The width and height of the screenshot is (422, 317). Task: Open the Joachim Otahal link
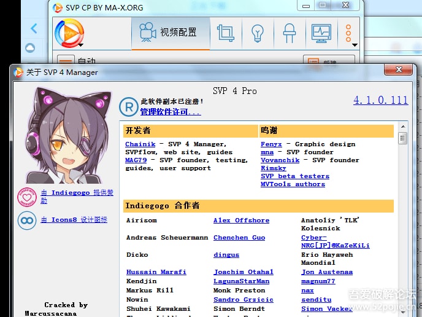[x=244, y=272]
